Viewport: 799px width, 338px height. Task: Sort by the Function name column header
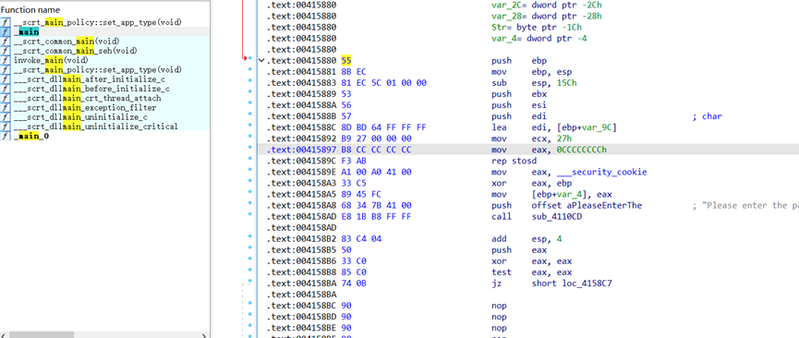click(30, 9)
